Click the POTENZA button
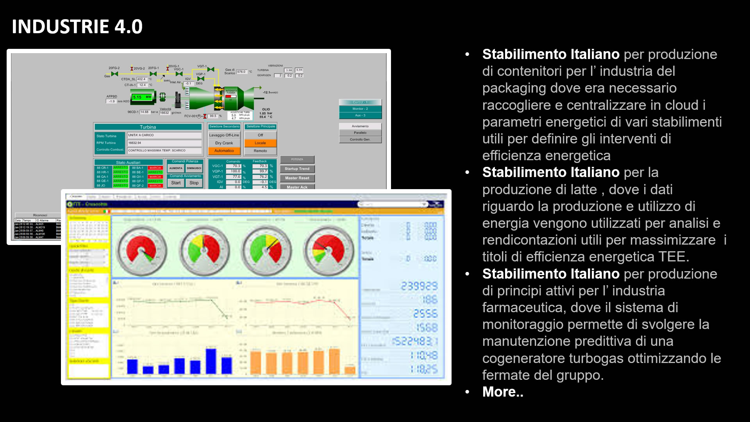 coord(297,159)
